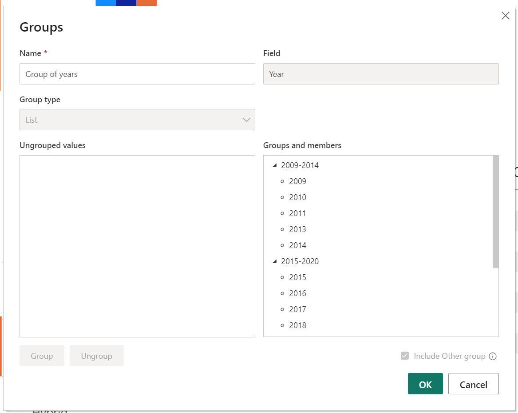The width and height of the screenshot is (518, 413).
Task: Click the Groups and members scrollbar
Action: [495, 212]
